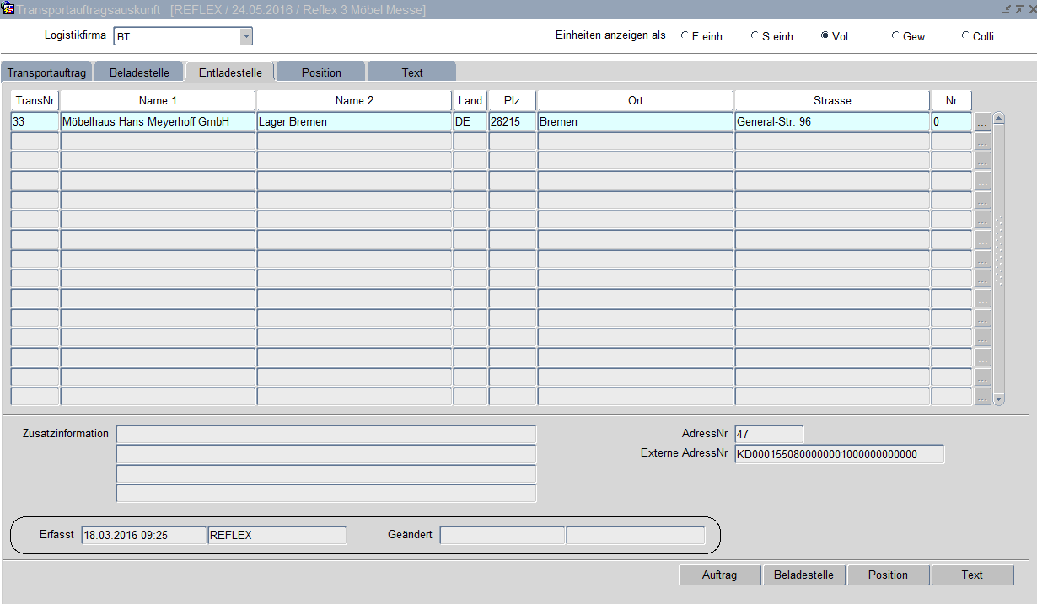Switch to the Position tab
The image size is (1037, 604).
321,72
